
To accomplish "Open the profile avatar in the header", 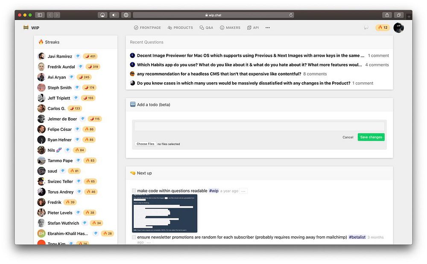I will [398, 28].
